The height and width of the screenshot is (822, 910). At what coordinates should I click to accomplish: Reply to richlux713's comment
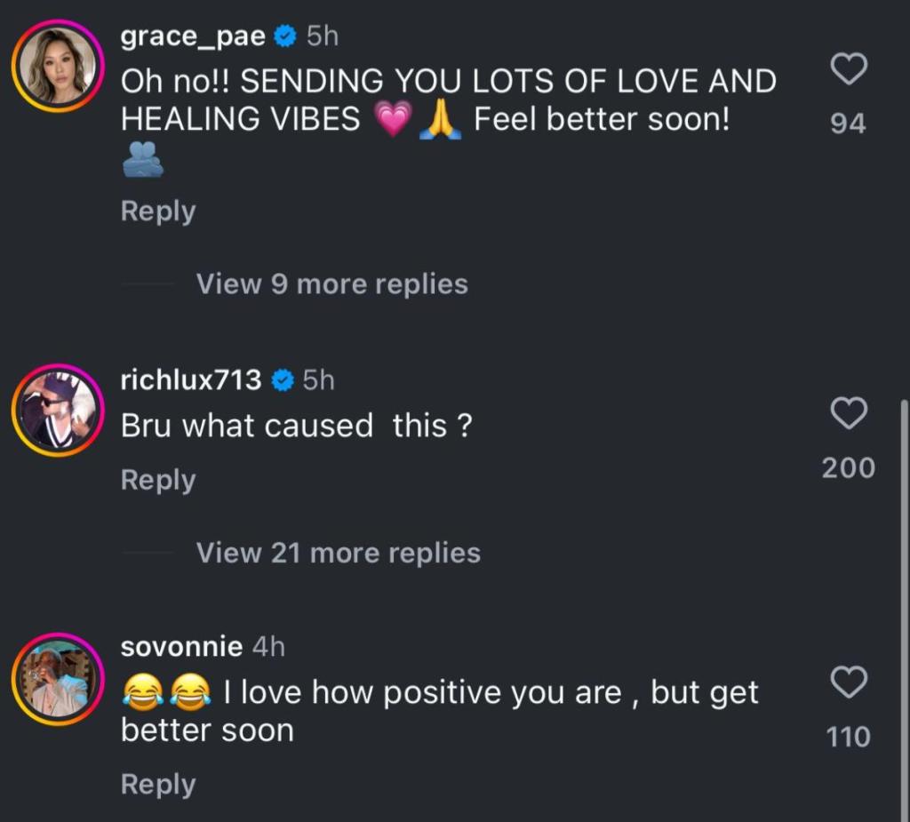[x=157, y=480]
